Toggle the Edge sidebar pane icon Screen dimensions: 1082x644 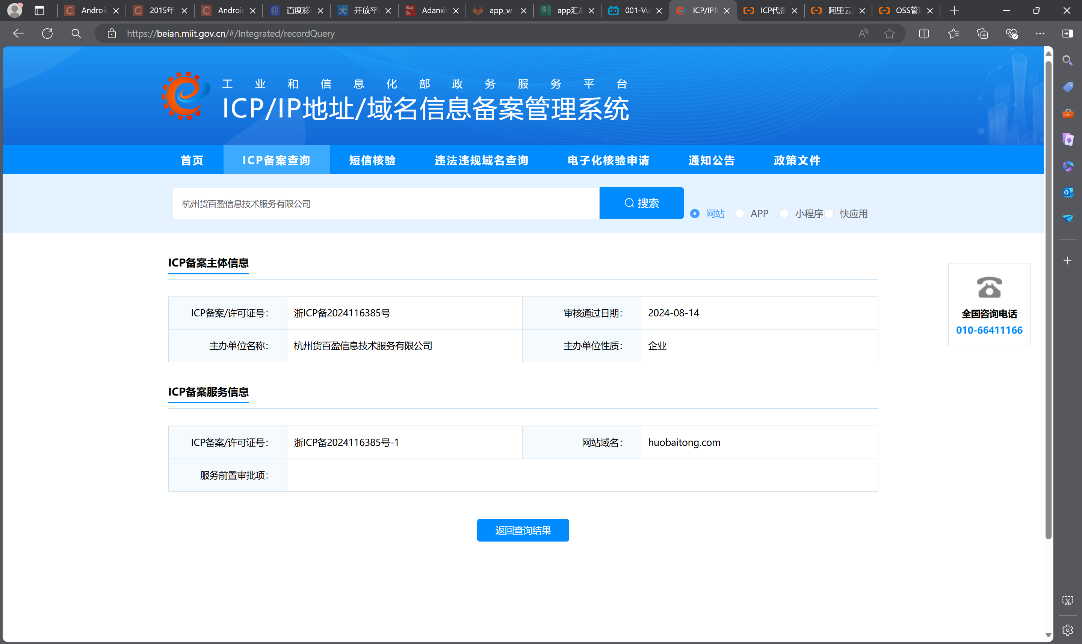(x=1067, y=33)
